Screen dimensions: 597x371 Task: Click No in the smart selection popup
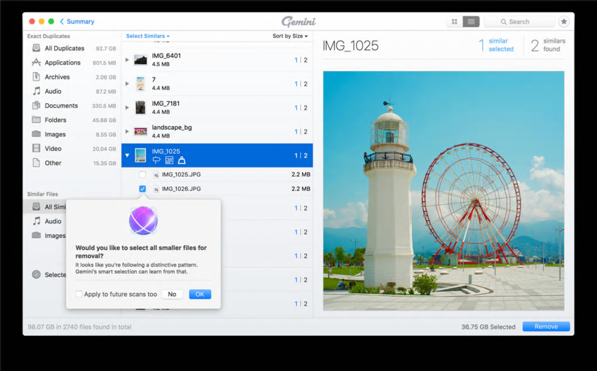click(172, 294)
